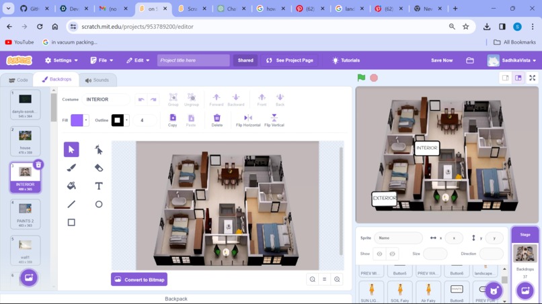542x304 pixels.
Task: Click the Undo arrow
Action: tap(141, 99)
